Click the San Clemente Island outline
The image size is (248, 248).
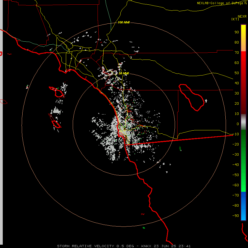click(x=55, y=121)
